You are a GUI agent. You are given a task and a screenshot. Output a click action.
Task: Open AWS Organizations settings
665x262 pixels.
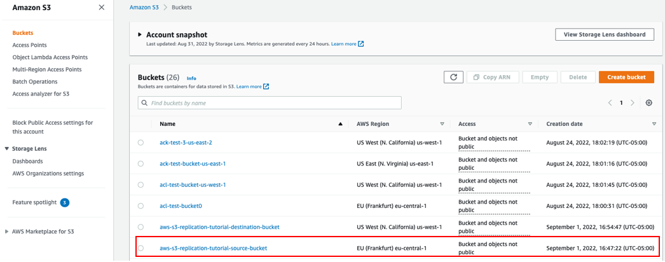pos(48,174)
